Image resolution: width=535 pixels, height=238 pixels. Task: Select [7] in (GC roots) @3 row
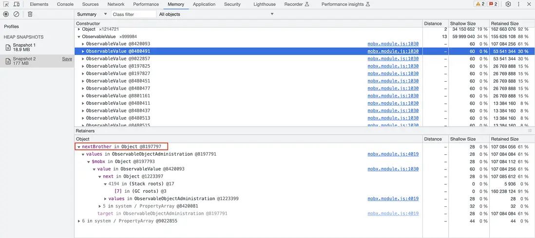coord(305,191)
